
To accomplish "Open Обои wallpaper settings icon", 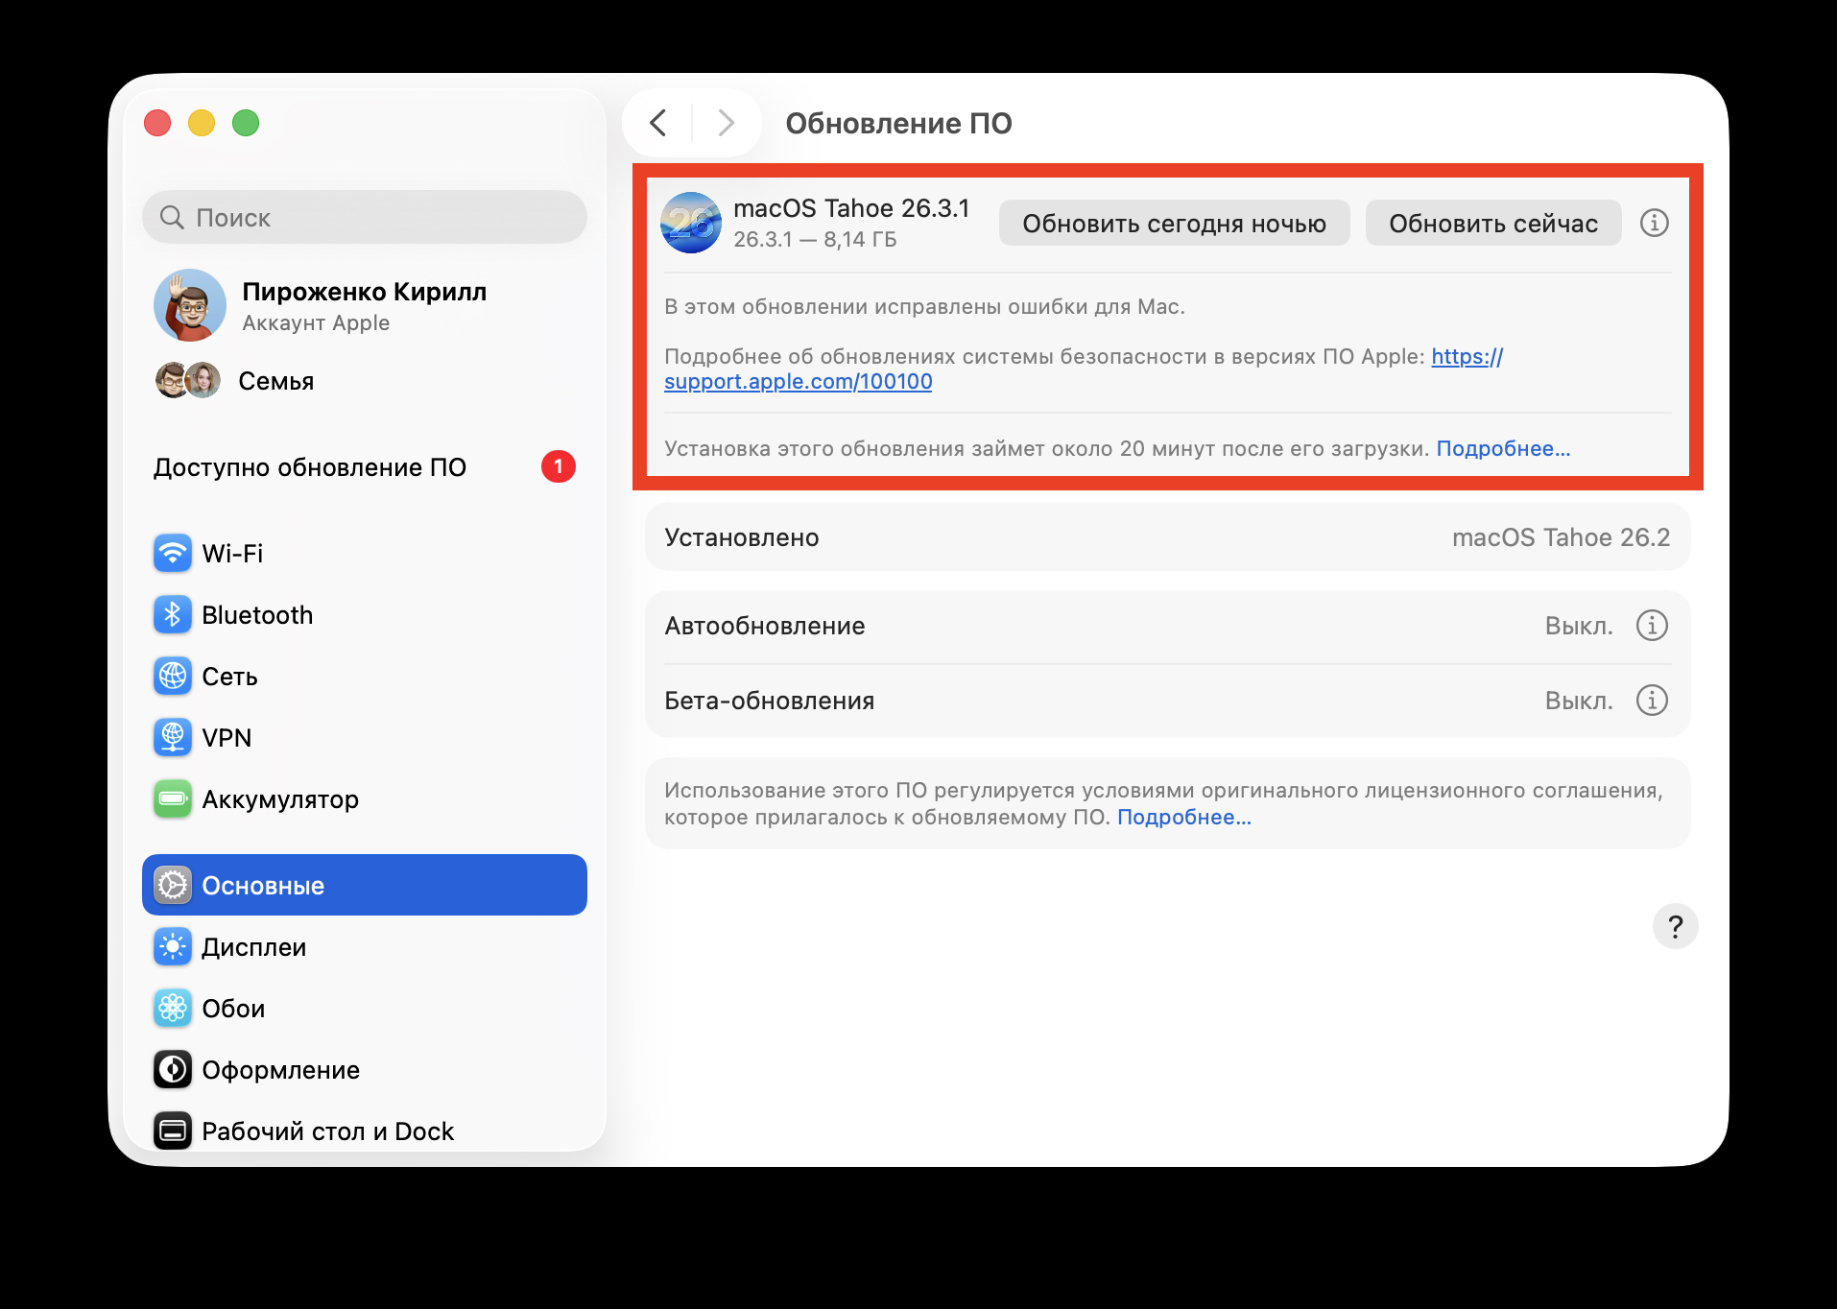I will pos(172,1008).
